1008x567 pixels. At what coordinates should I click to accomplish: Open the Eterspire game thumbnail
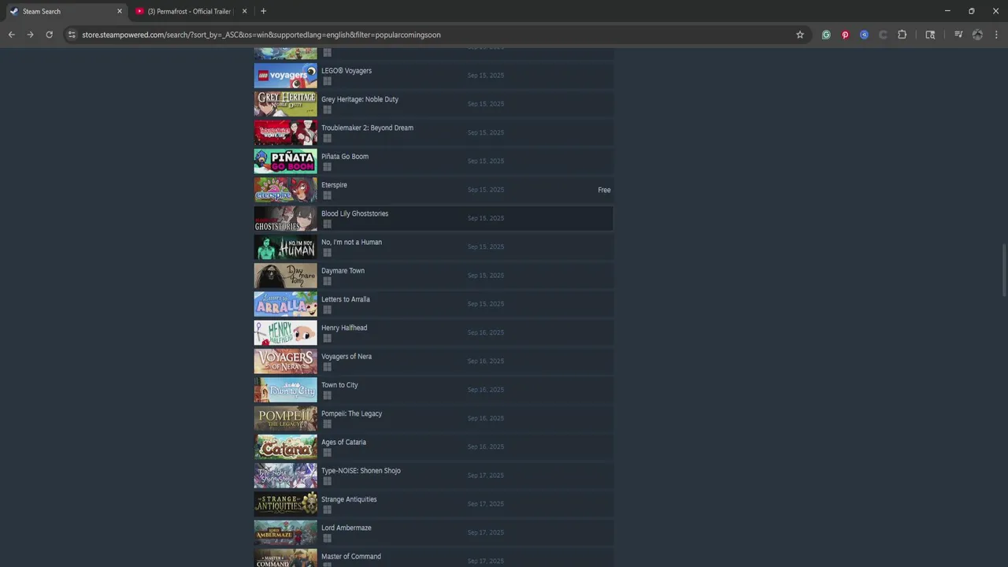pos(285,190)
